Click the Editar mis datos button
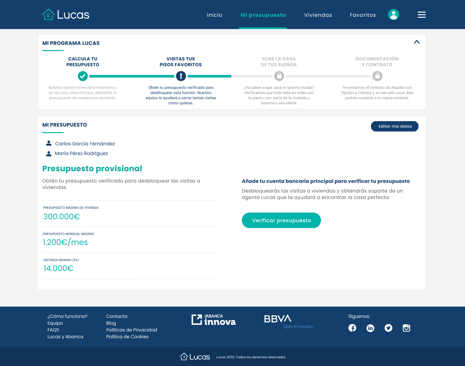465x366 pixels. pyautogui.click(x=395, y=126)
